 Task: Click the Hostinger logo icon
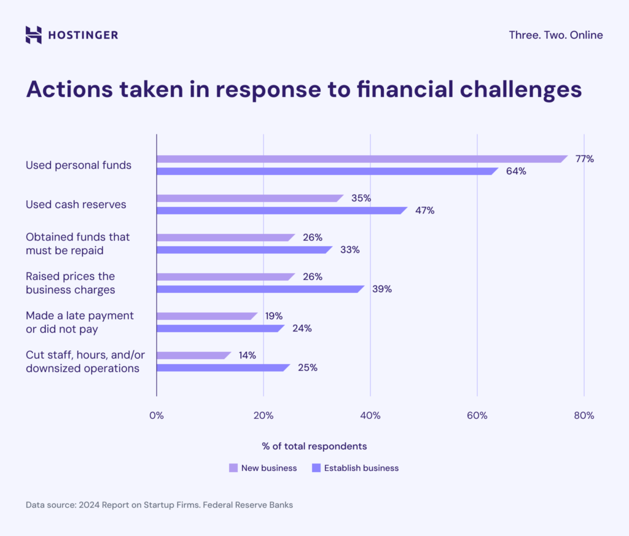[34, 35]
